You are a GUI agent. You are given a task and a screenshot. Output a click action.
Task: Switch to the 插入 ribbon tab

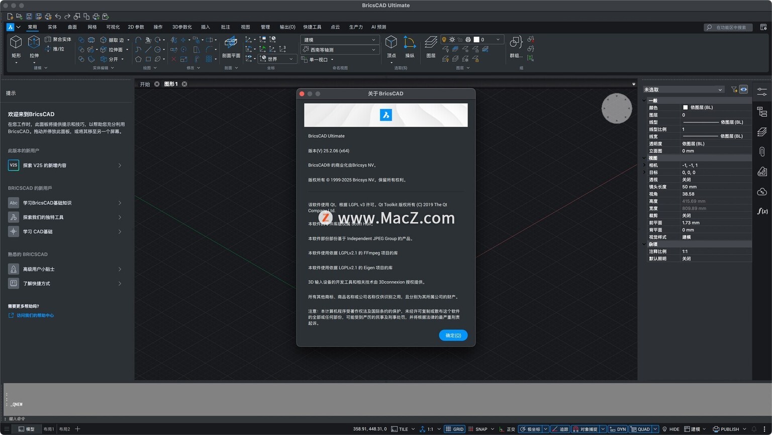[x=206, y=27]
